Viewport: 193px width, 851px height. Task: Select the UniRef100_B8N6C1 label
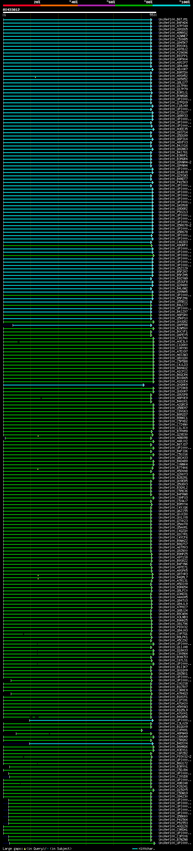tap(173, 418)
